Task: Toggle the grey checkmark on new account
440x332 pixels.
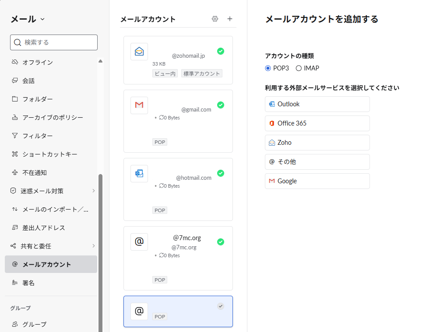Action: point(221,306)
